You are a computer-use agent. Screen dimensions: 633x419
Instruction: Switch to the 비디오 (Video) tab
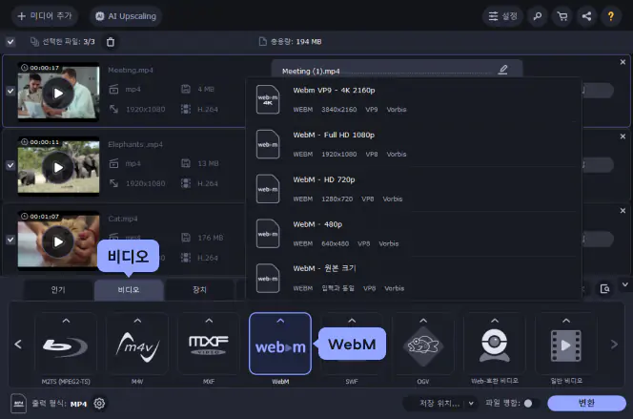point(129,290)
